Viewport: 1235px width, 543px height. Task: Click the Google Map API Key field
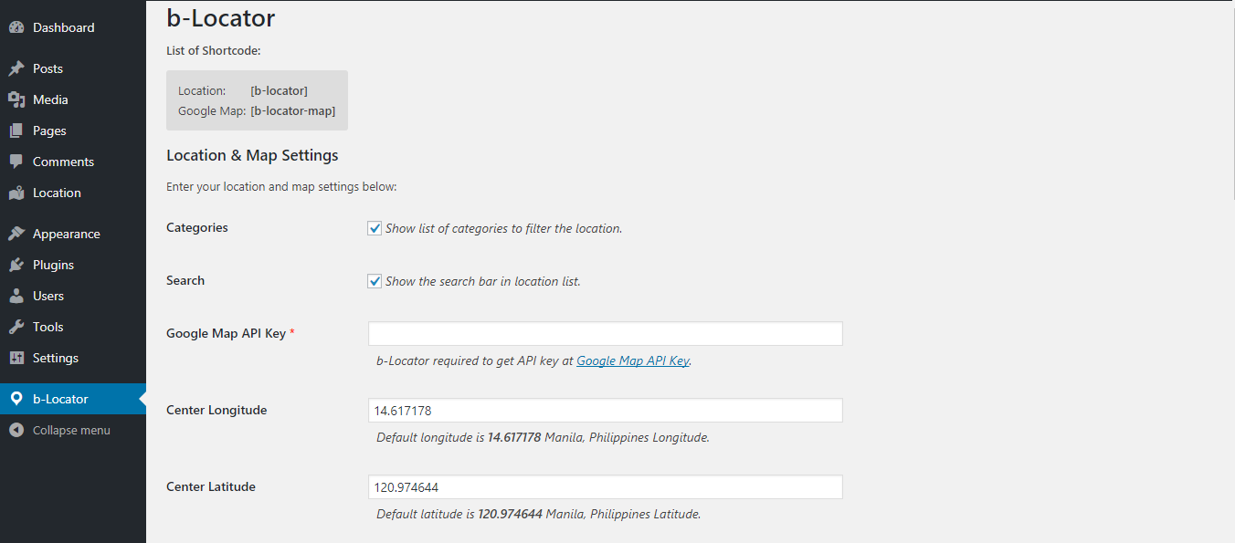pyautogui.click(x=605, y=333)
